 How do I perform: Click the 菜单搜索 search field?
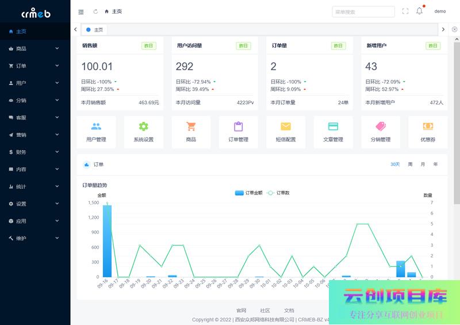[363, 12]
